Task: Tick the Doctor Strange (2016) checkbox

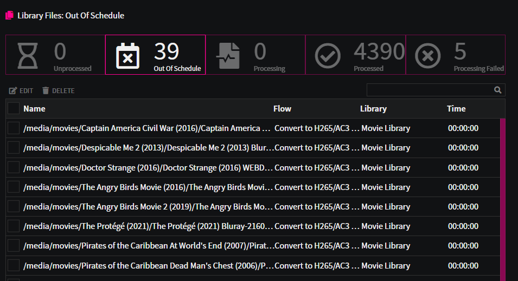Action: click(14, 167)
